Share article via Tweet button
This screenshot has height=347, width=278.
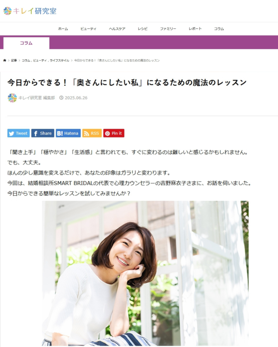(18, 133)
